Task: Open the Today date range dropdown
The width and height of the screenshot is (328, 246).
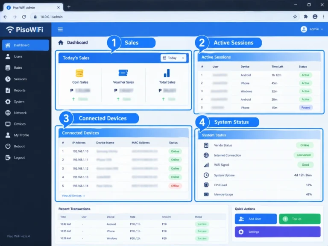Action: coord(173,58)
